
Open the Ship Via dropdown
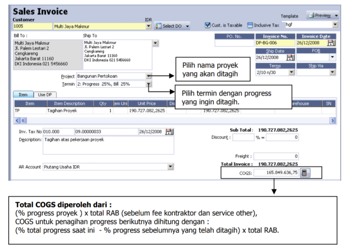click(x=332, y=72)
